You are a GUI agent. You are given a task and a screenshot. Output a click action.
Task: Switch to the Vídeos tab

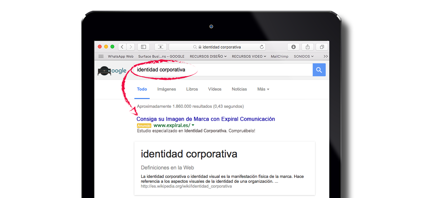[x=215, y=89]
